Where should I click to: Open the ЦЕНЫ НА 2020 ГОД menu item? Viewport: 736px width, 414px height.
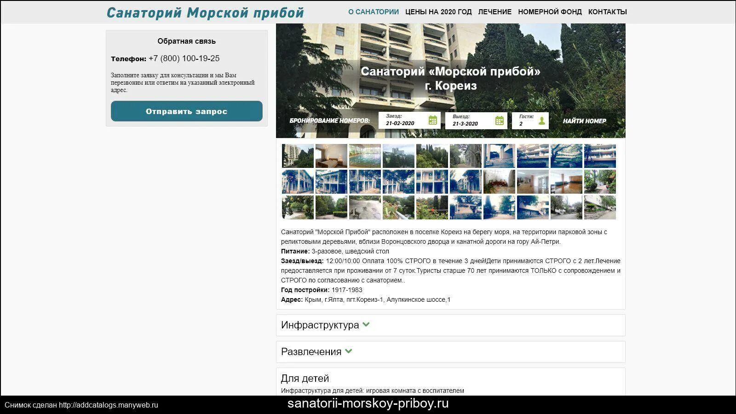point(438,12)
